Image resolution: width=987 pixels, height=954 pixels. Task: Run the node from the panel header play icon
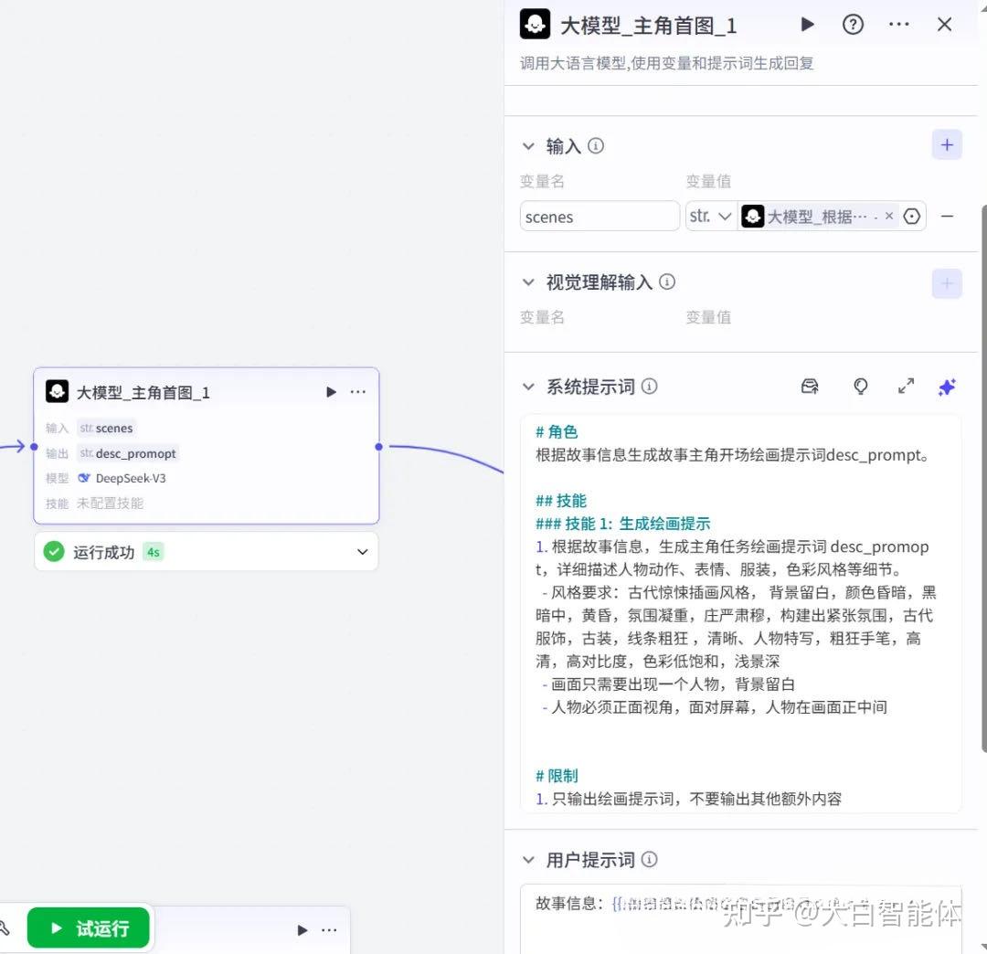click(x=807, y=25)
